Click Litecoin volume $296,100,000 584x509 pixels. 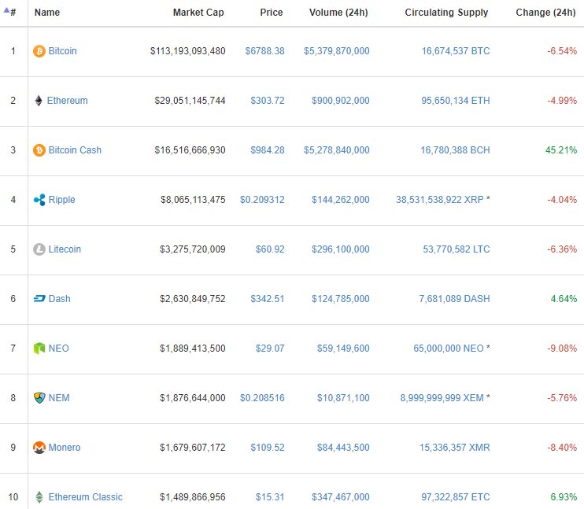[341, 249]
